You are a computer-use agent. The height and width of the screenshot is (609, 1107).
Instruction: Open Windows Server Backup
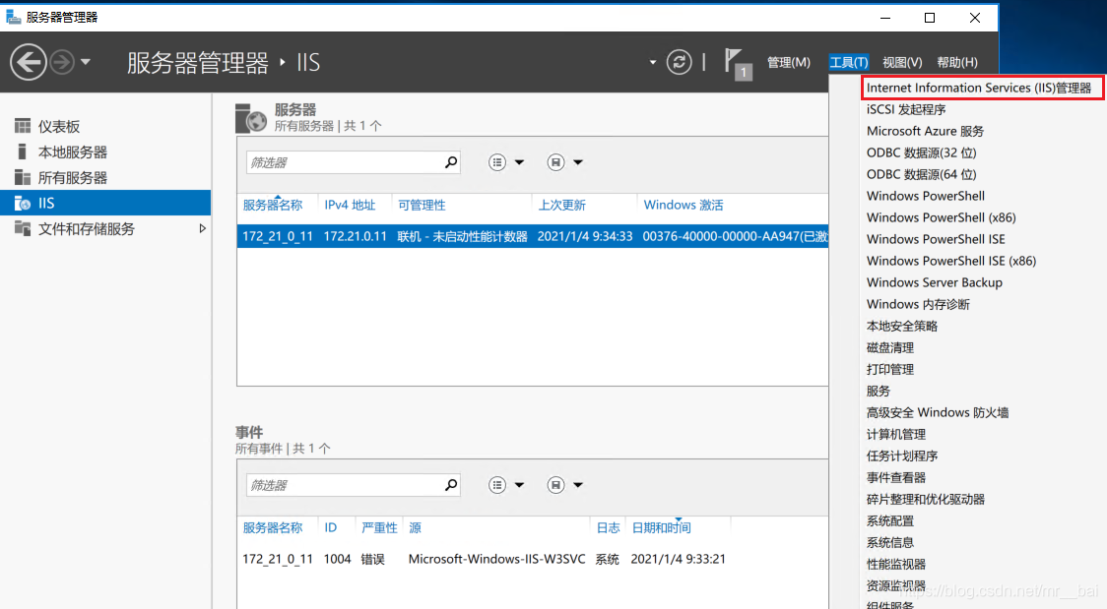point(934,282)
